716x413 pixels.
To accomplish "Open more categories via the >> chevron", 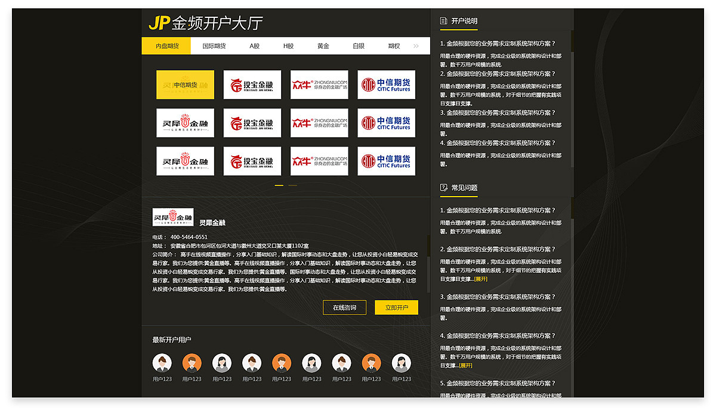I will pos(416,45).
